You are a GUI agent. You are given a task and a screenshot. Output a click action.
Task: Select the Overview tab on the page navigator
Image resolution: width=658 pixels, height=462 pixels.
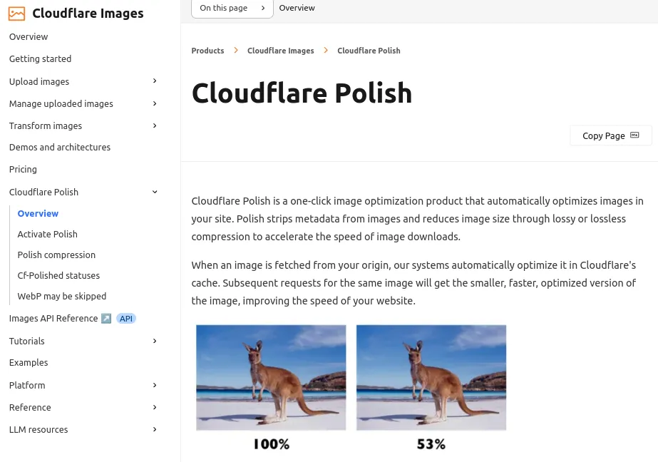[297, 8]
